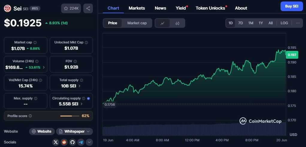This screenshot has height=147, width=306.
Task: Toggle the Market cap chart mode
Action: [x=137, y=23]
